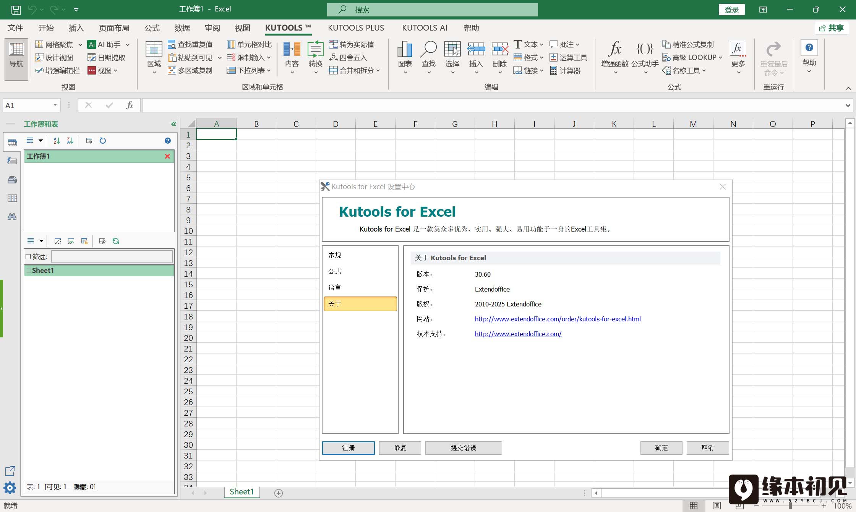
Task: Open the Dropdown List menu
Action: point(249,70)
